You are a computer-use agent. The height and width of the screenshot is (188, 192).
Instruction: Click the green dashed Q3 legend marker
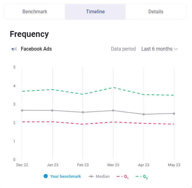coord(138,176)
